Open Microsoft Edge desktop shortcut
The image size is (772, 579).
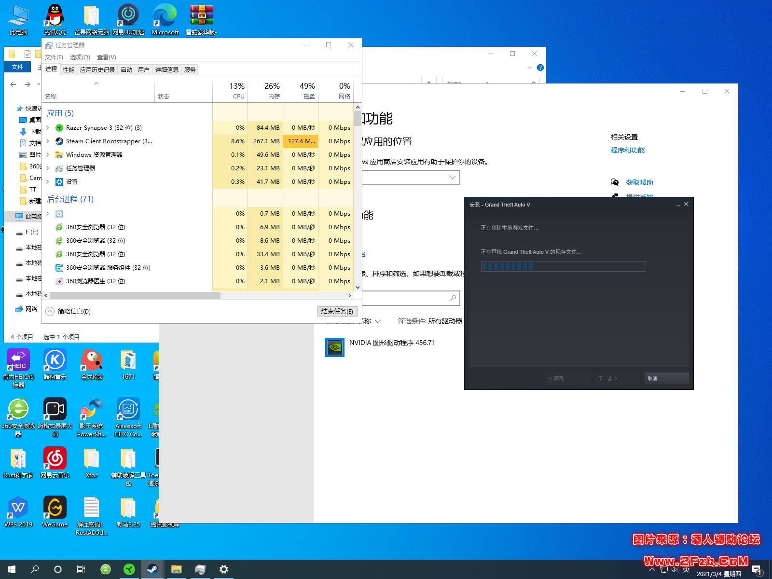point(165,19)
